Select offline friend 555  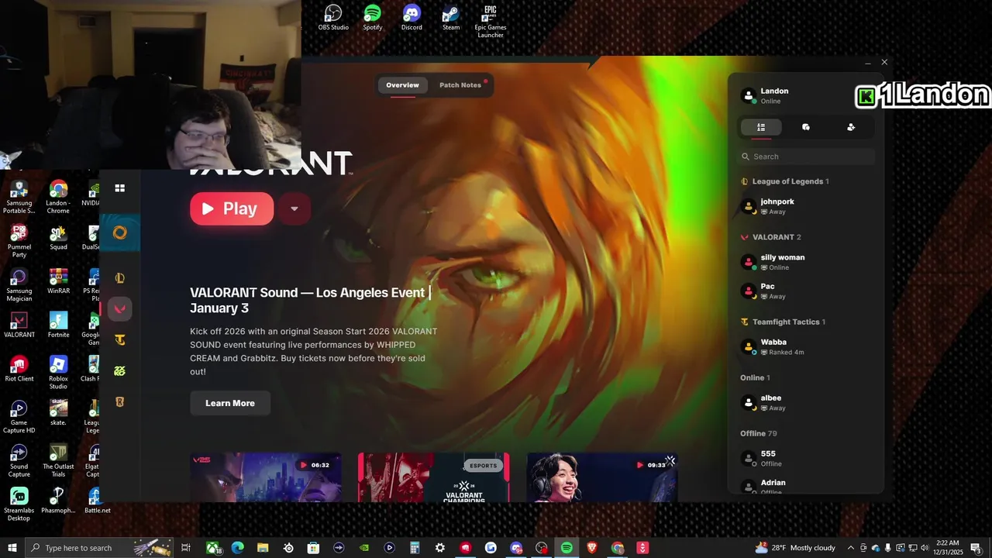[806, 458]
